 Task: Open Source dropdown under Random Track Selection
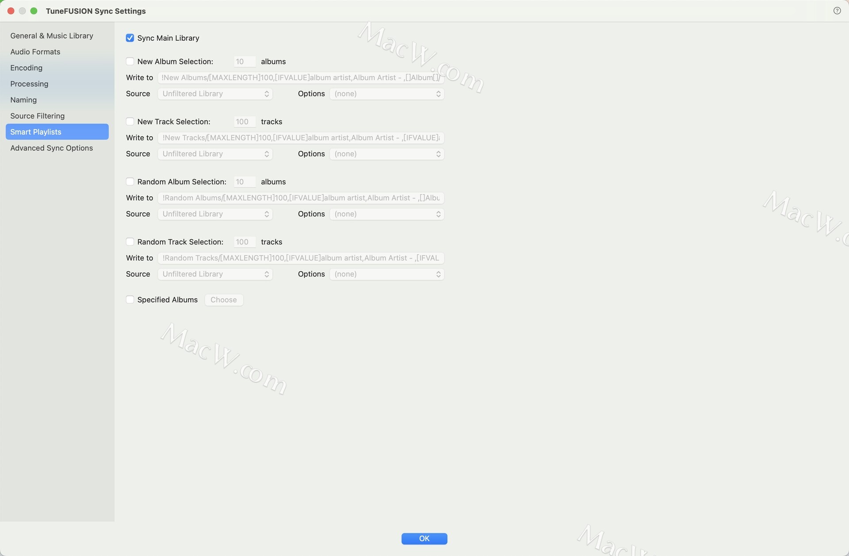point(215,274)
